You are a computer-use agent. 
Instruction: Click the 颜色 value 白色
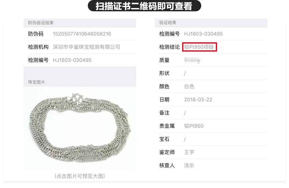tap(189, 87)
